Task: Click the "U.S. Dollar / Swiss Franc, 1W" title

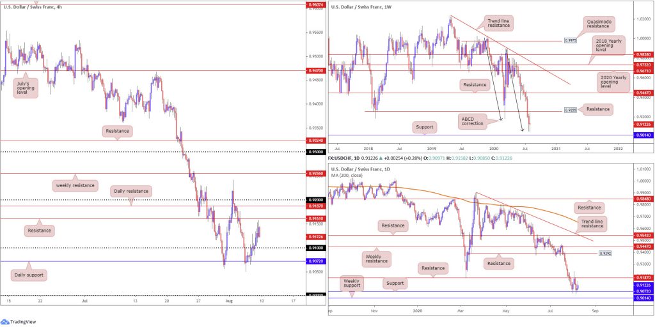Action: coord(359,6)
